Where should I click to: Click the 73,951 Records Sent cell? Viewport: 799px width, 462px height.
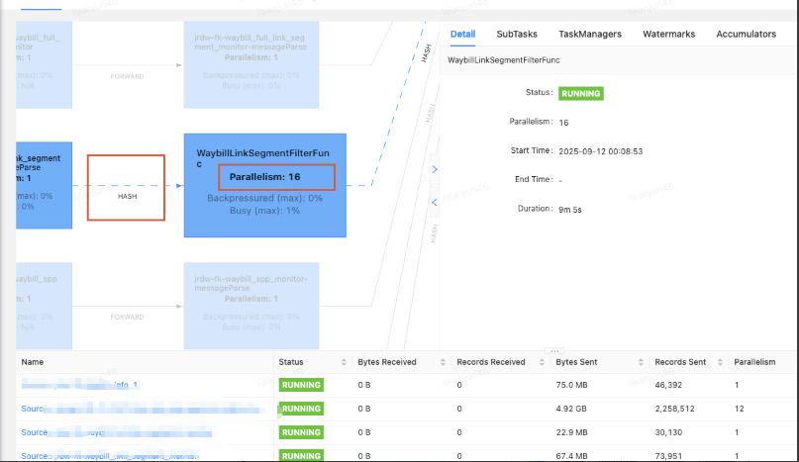click(x=668, y=456)
